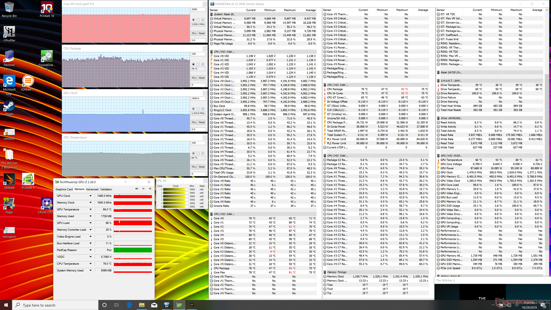Click File Explorer in the taskbar
Viewport: 551px width, 310px height.
(x=142, y=305)
